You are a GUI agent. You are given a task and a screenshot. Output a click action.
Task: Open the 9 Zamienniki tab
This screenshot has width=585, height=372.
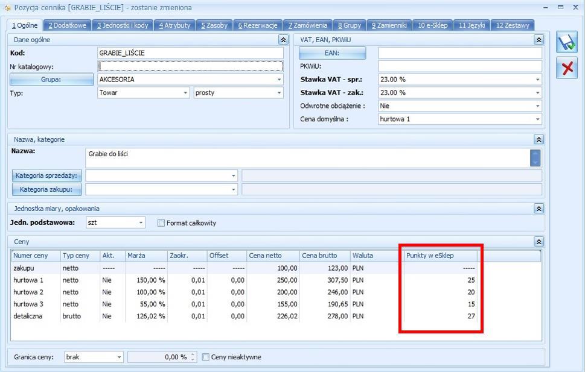[x=389, y=25]
